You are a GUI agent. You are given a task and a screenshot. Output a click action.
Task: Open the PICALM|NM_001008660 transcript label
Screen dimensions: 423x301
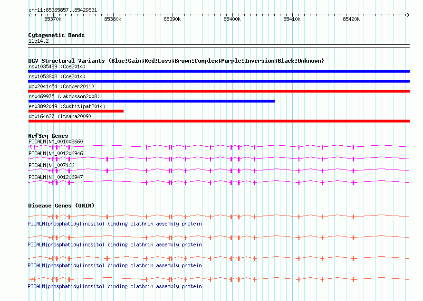point(56,141)
